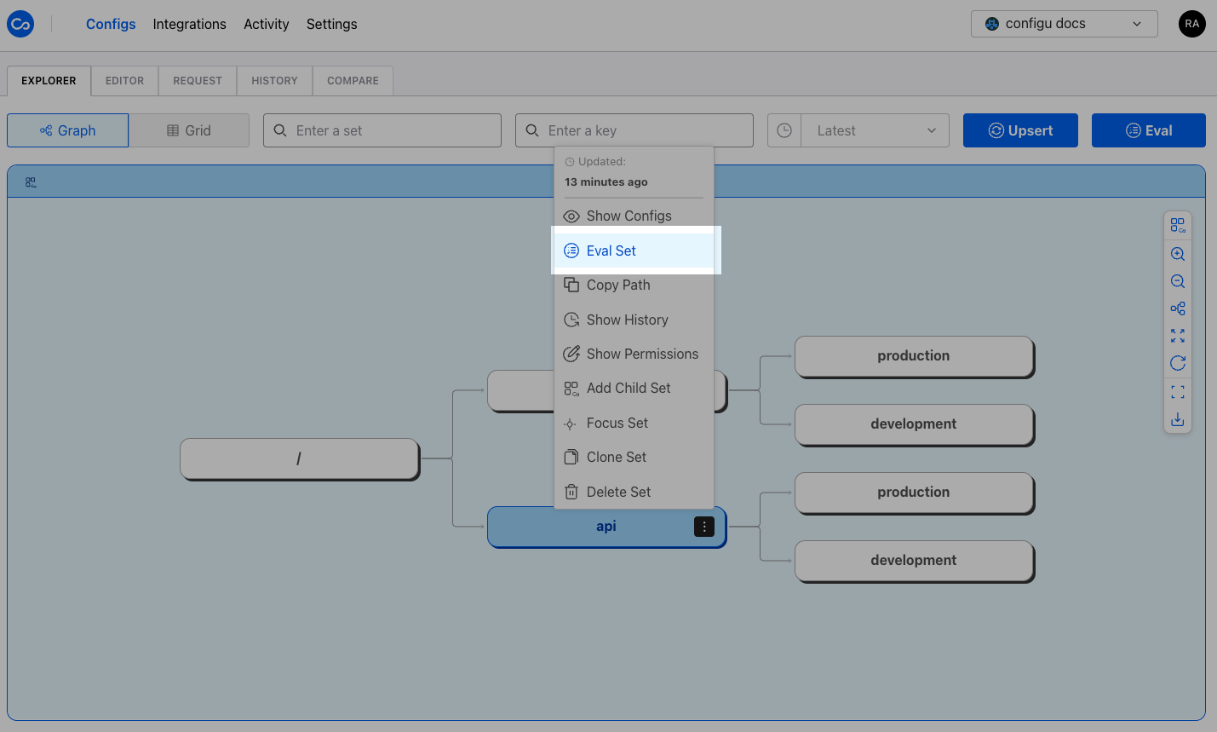The height and width of the screenshot is (732, 1217).
Task: Click the Eval button
Action: 1149,130
